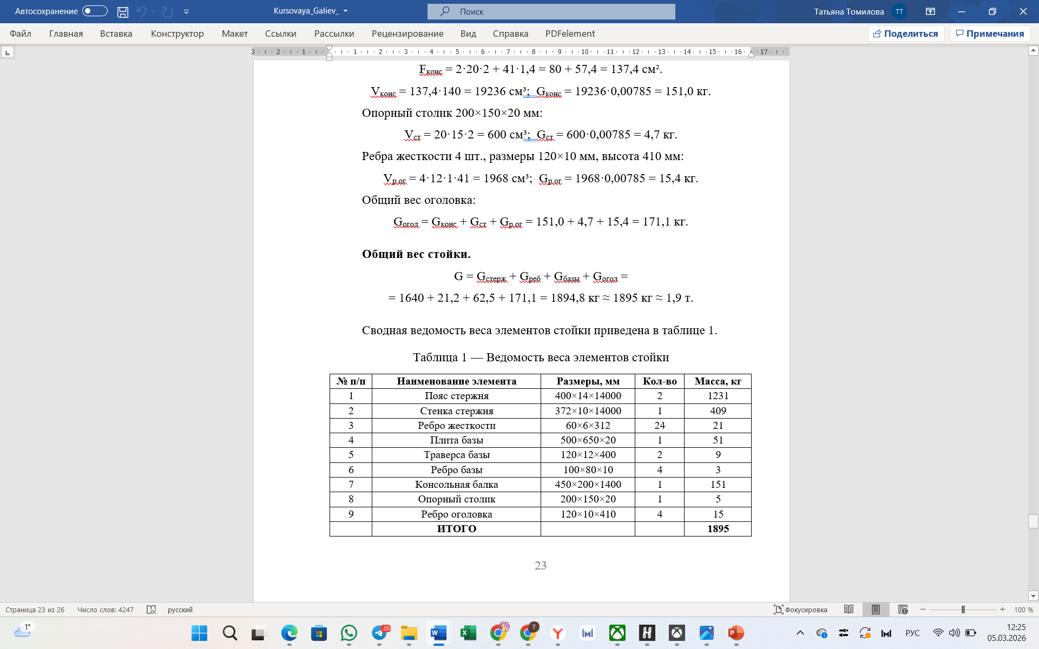The height and width of the screenshot is (649, 1039).
Task: Click the Save icon in title bar
Action: [x=123, y=11]
